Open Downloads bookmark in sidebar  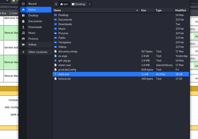36,27
